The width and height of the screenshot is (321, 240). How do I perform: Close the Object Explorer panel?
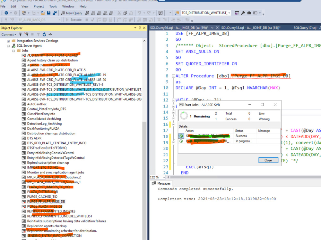point(144,28)
